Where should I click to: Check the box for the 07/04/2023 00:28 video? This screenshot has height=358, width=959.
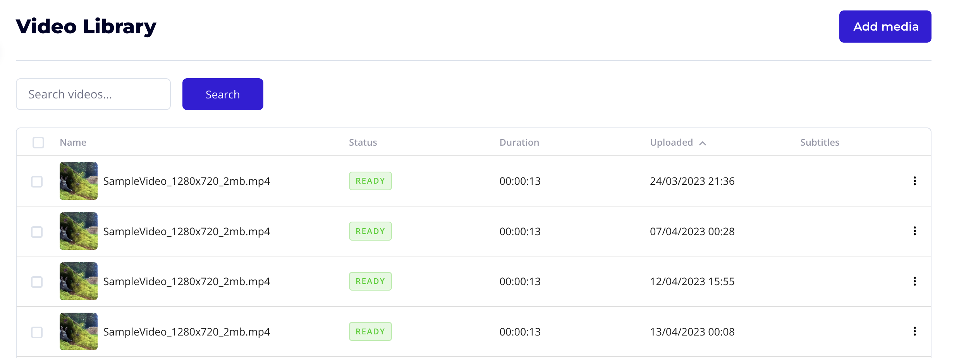pyautogui.click(x=37, y=232)
